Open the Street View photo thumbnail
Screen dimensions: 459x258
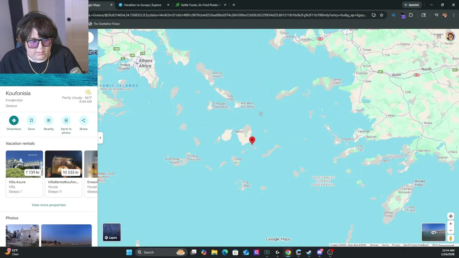click(x=434, y=232)
